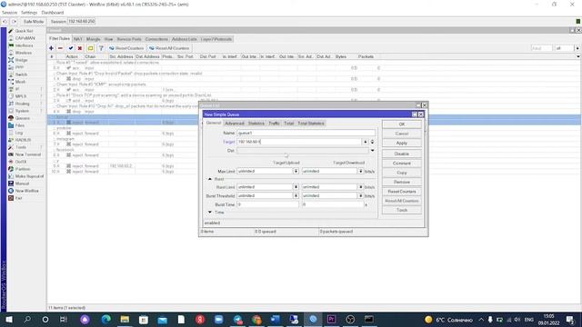This screenshot has height=327, width=582.
Task: Open the CAPsMAN sidebar item
Action: [25, 38]
